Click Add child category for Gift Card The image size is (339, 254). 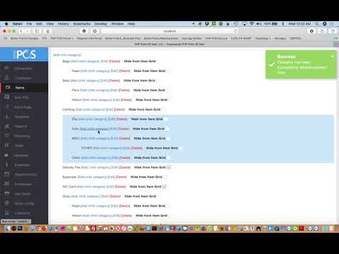coord(91,187)
